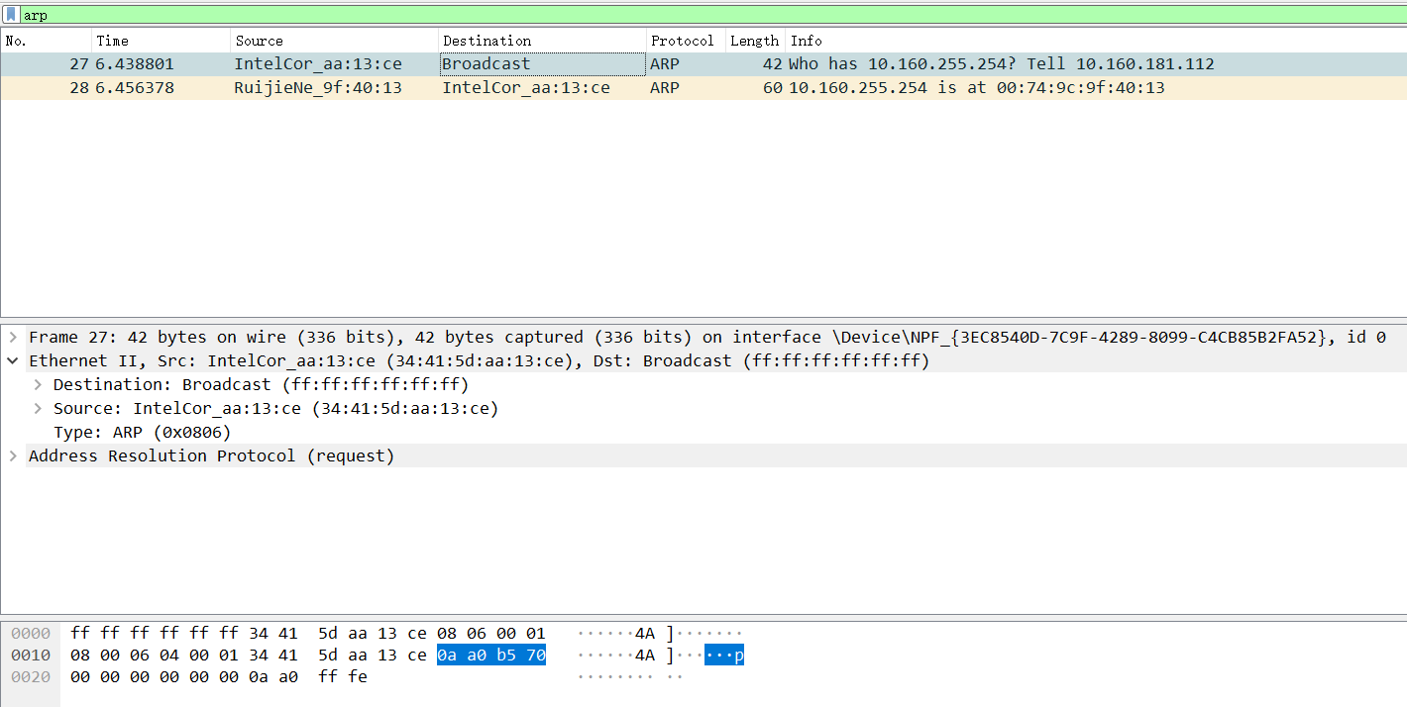1407x707 pixels.
Task: Click hex offset 0020 row label
Action: click(x=31, y=677)
